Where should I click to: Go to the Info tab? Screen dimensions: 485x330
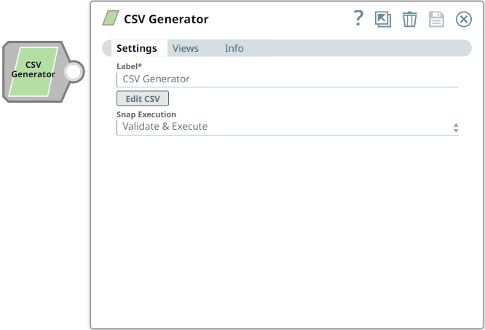tap(234, 48)
